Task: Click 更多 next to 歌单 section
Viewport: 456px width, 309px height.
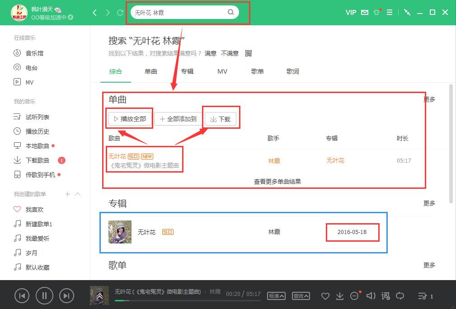Action: 429,265
